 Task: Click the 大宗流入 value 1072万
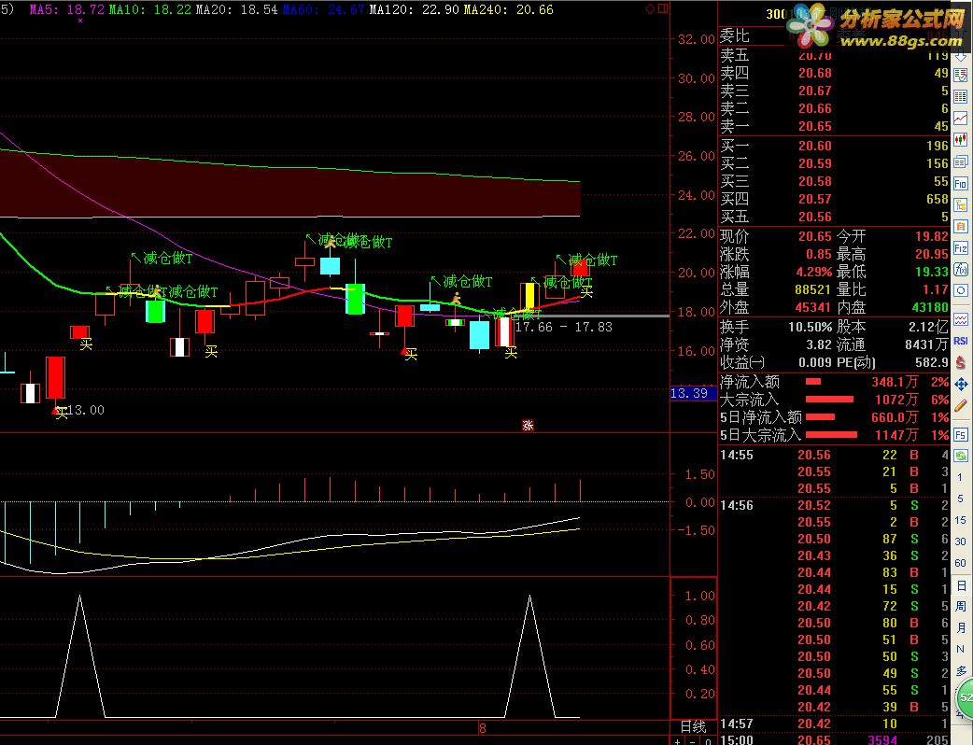(x=896, y=400)
